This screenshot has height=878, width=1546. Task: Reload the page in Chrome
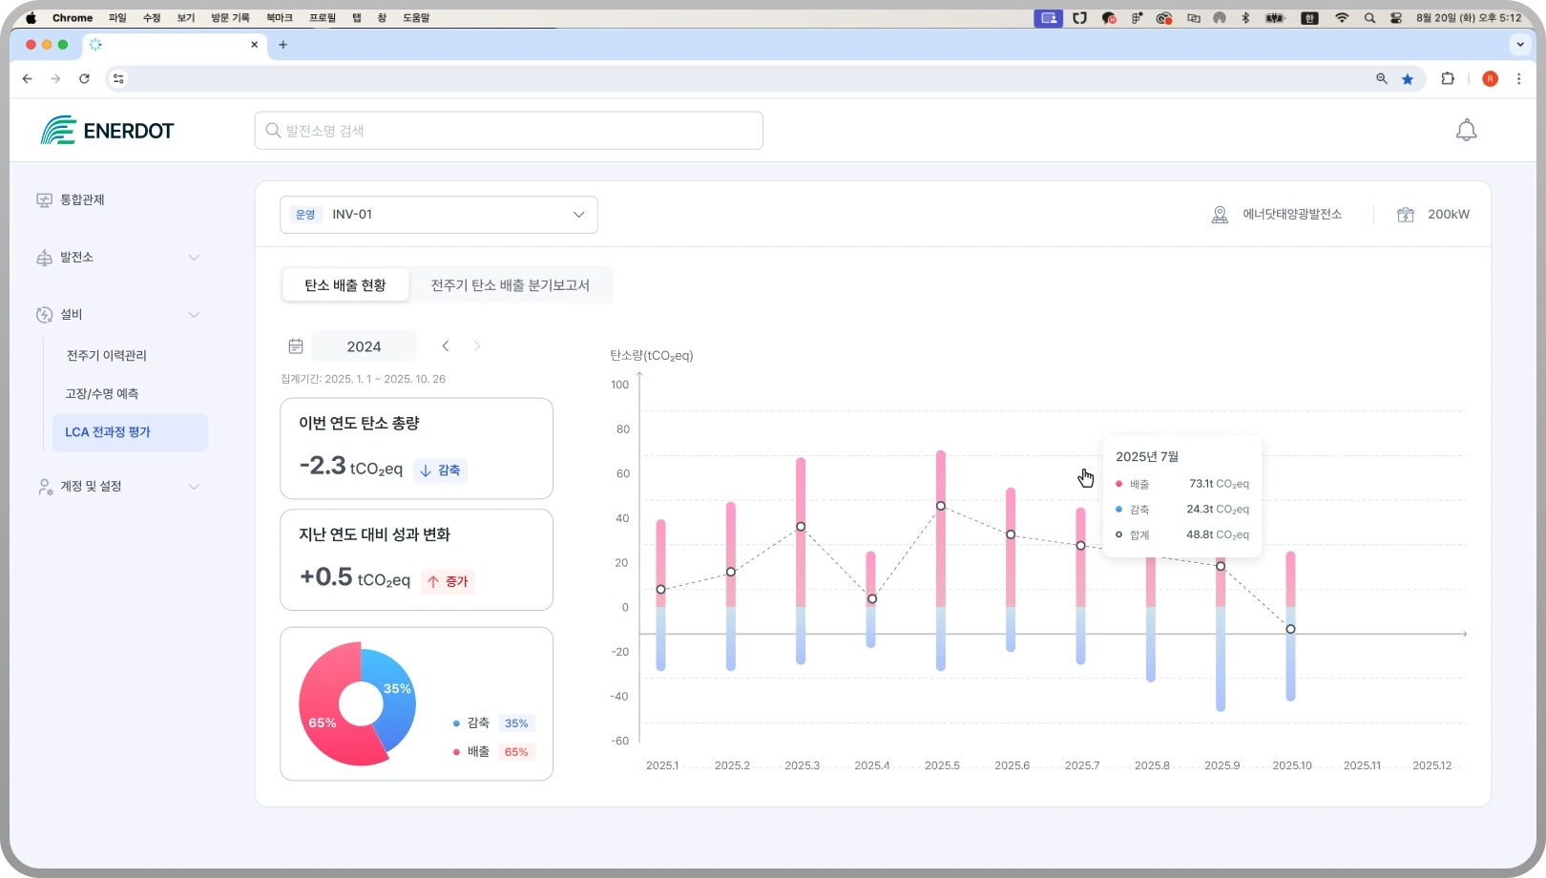point(84,79)
